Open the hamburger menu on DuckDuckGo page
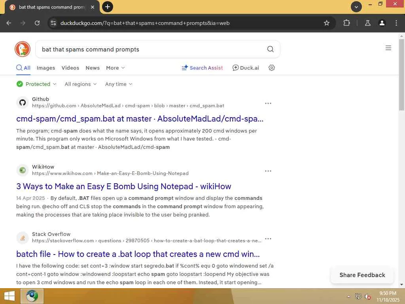Viewport: 405px width, 304px height. [x=388, y=48]
